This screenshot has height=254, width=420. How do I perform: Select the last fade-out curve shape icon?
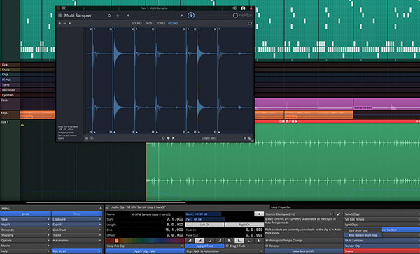(x=259, y=241)
